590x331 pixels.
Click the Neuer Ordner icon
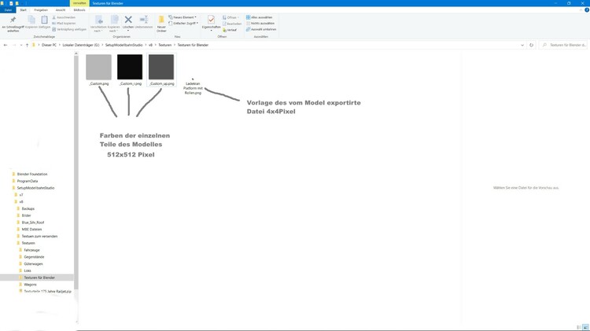point(161,22)
